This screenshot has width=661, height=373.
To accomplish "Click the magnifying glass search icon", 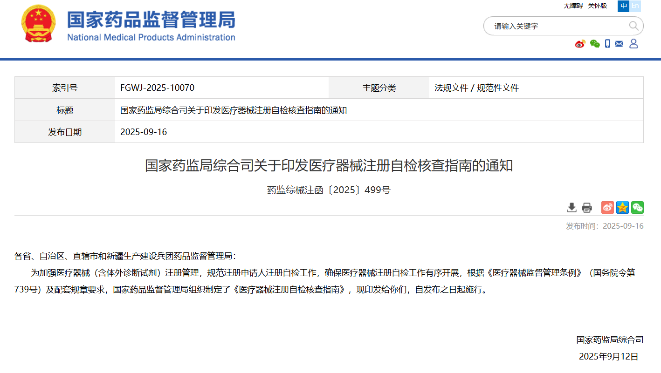I will tap(633, 26).
